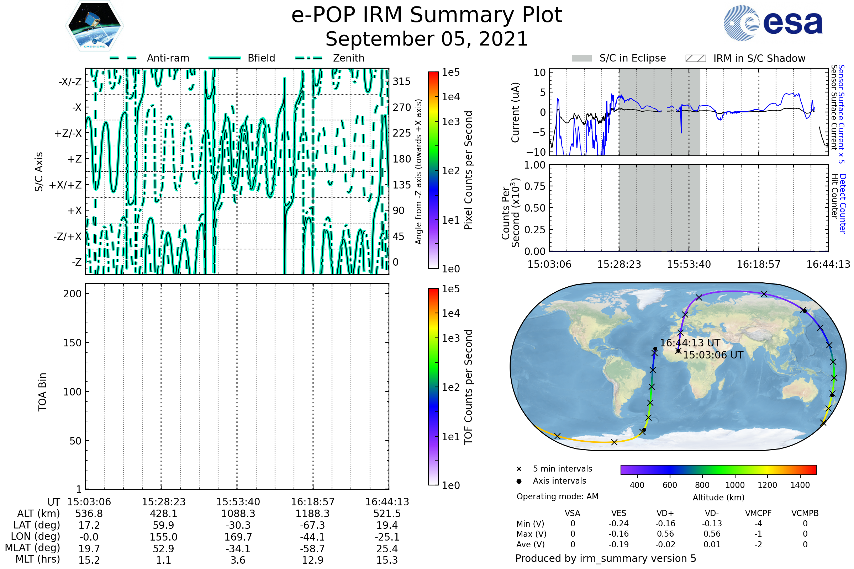854x569 pixels.
Task: Click the Axis intervals dot marker
Action: pyautogui.click(x=519, y=481)
